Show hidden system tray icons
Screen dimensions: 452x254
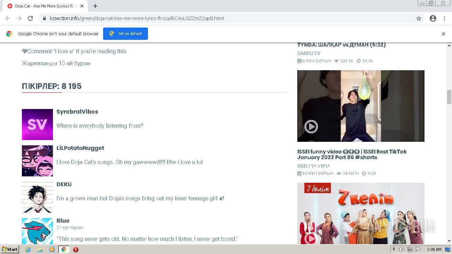(x=394, y=249)
